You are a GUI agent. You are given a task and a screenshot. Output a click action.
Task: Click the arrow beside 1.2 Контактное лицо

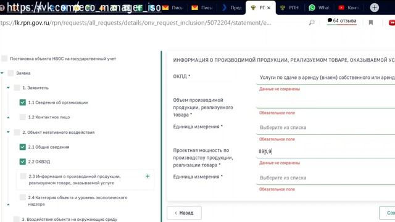8,117
